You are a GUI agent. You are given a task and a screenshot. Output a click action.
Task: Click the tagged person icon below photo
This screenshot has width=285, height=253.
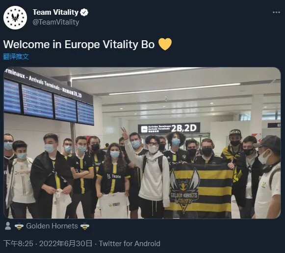point(8,226)
